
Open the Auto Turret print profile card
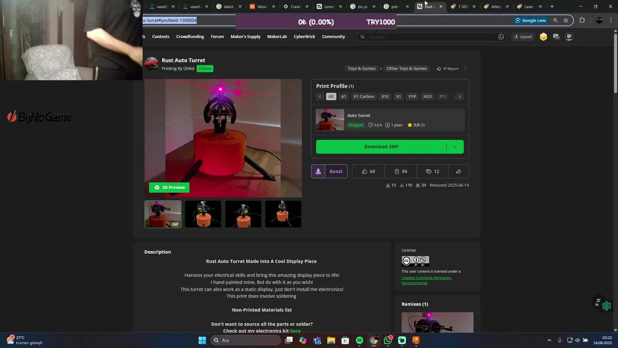[x=390, y=120]
